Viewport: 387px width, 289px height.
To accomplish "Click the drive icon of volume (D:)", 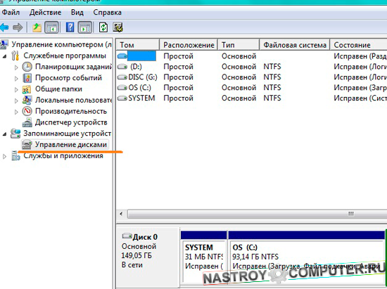I will coord(122,67).
